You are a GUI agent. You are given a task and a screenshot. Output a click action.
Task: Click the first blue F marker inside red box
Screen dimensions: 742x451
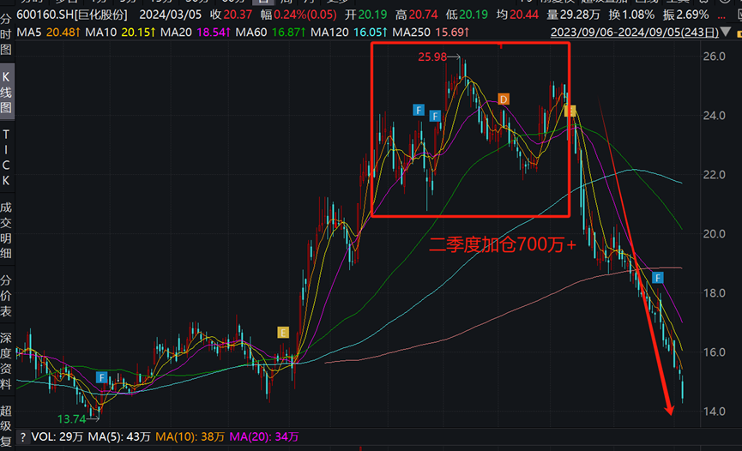pos(419,111)
